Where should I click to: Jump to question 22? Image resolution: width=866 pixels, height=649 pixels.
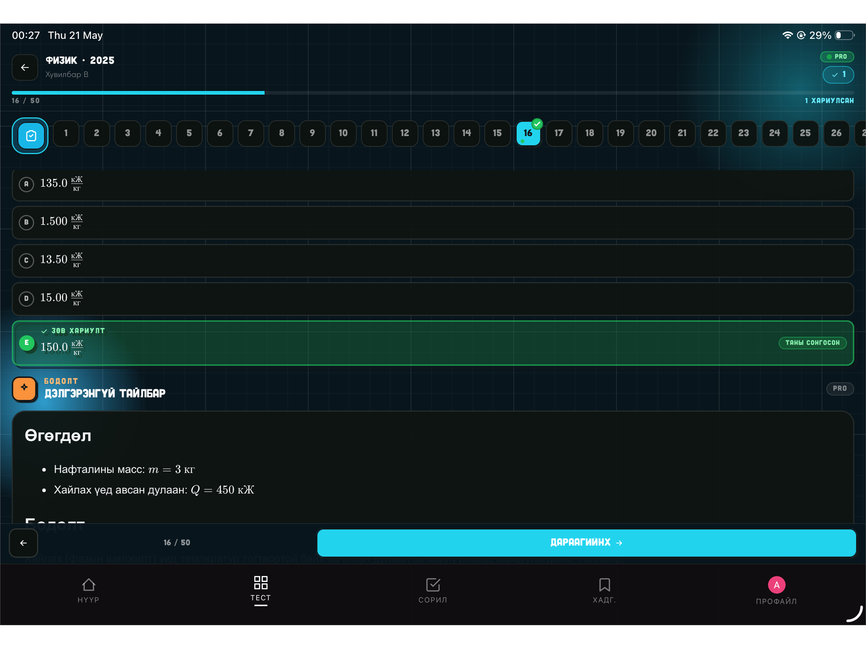(713, 133)
